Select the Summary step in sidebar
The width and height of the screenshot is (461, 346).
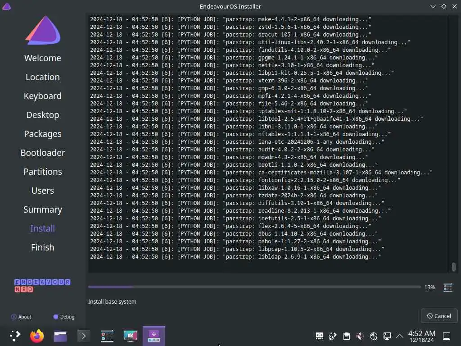pyautogui.click(x=43, y=209)
